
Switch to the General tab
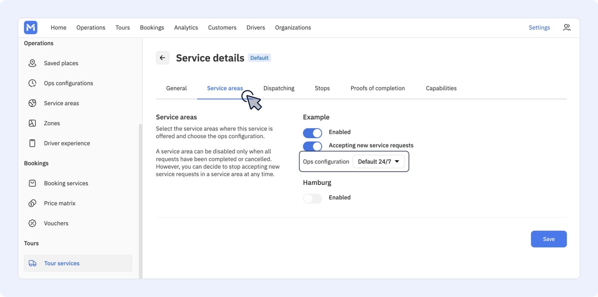coord(176,88)
